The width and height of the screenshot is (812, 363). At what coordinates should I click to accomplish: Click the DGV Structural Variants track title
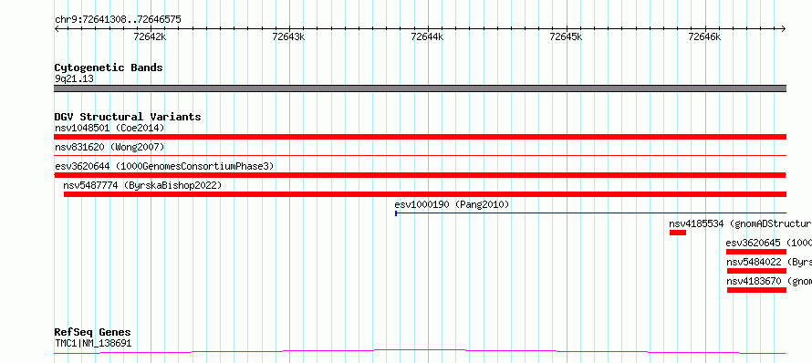point(128,117)
